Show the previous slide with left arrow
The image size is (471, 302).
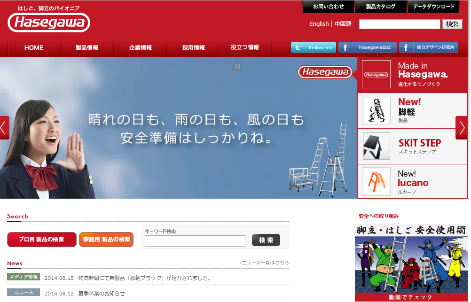point(5,128)
